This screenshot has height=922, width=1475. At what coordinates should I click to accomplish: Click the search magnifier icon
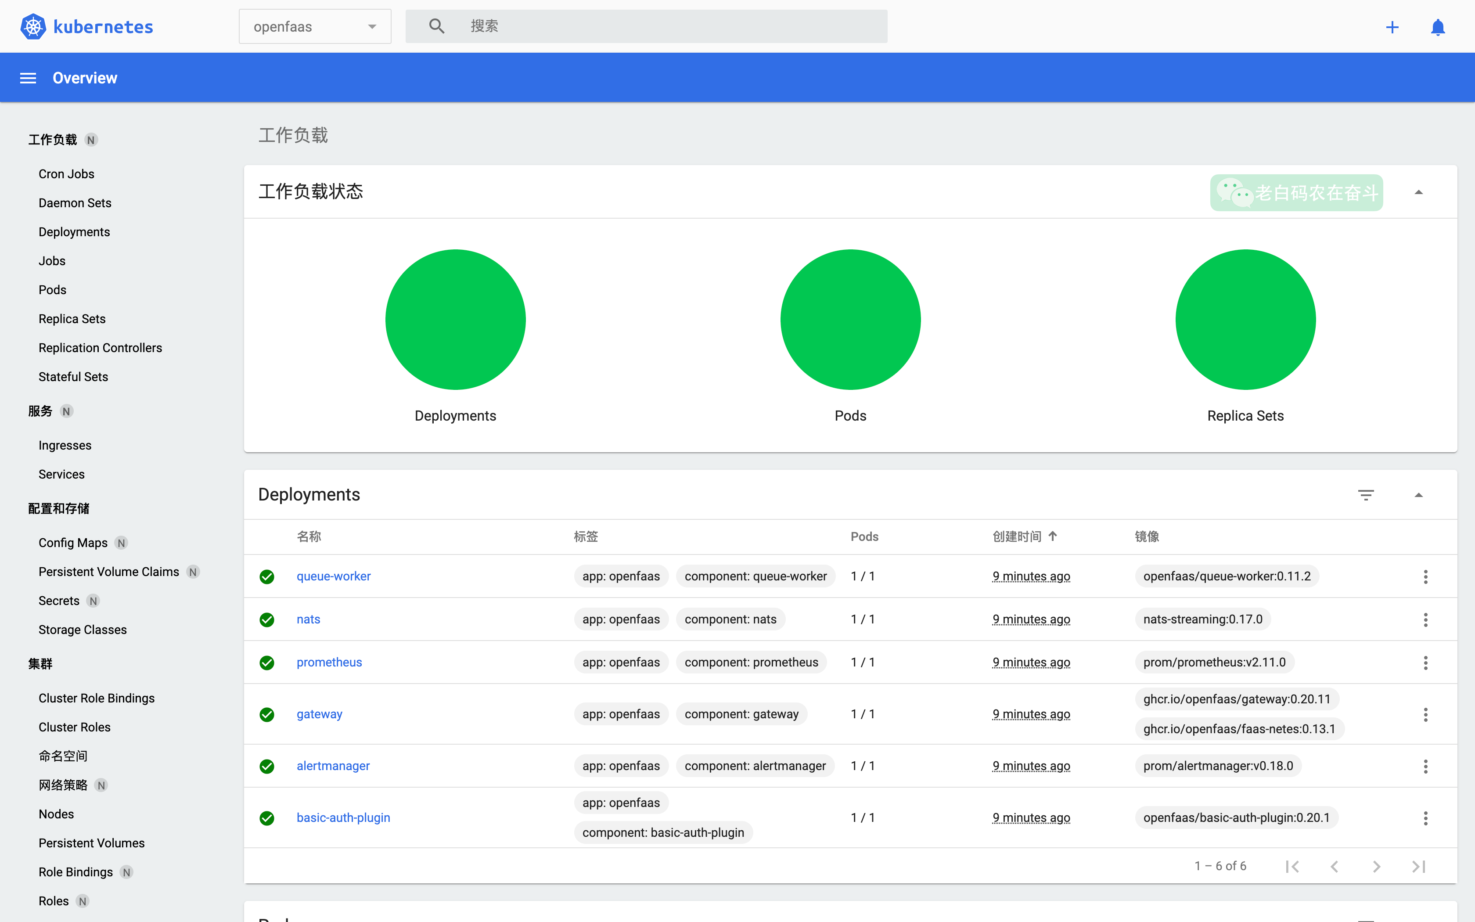click(436, 26)
